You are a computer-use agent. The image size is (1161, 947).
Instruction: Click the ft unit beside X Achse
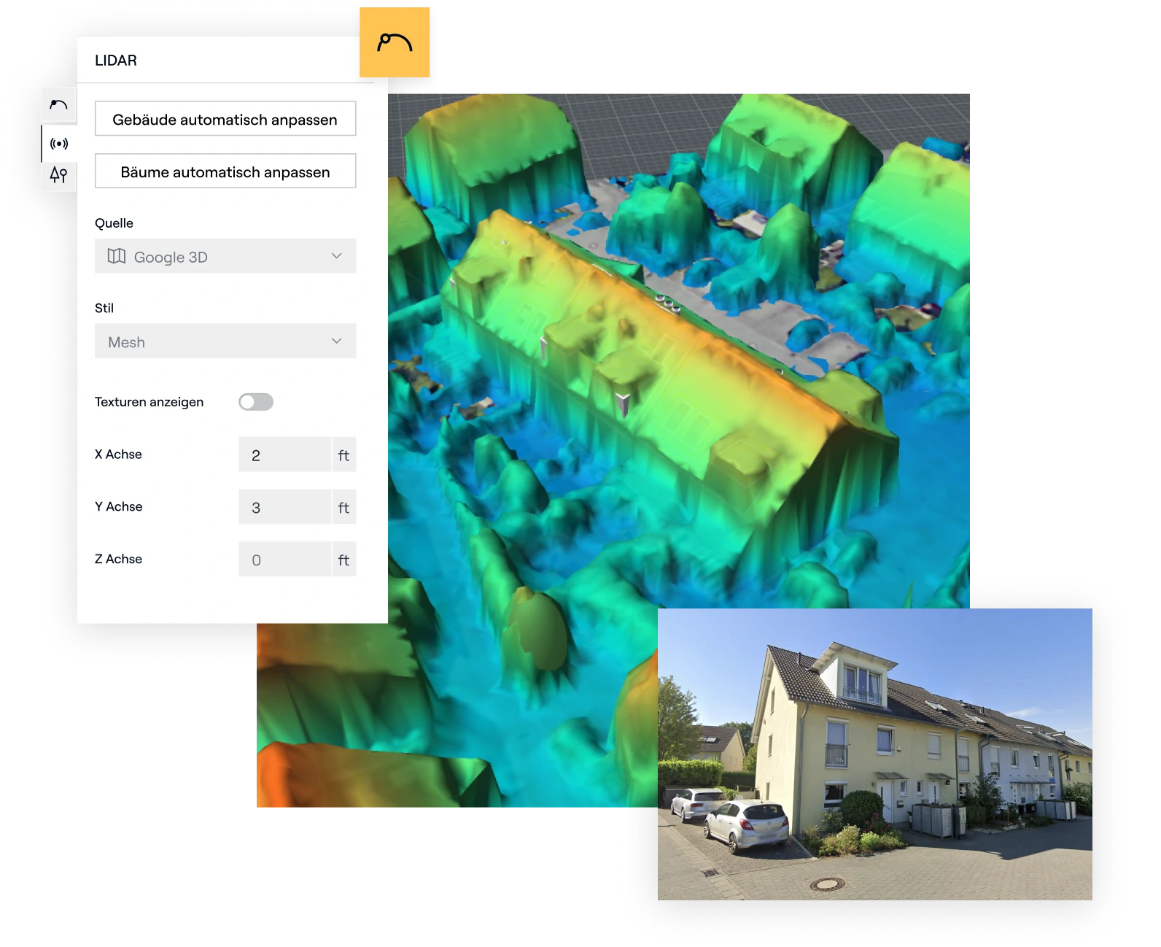coord(344,455)
